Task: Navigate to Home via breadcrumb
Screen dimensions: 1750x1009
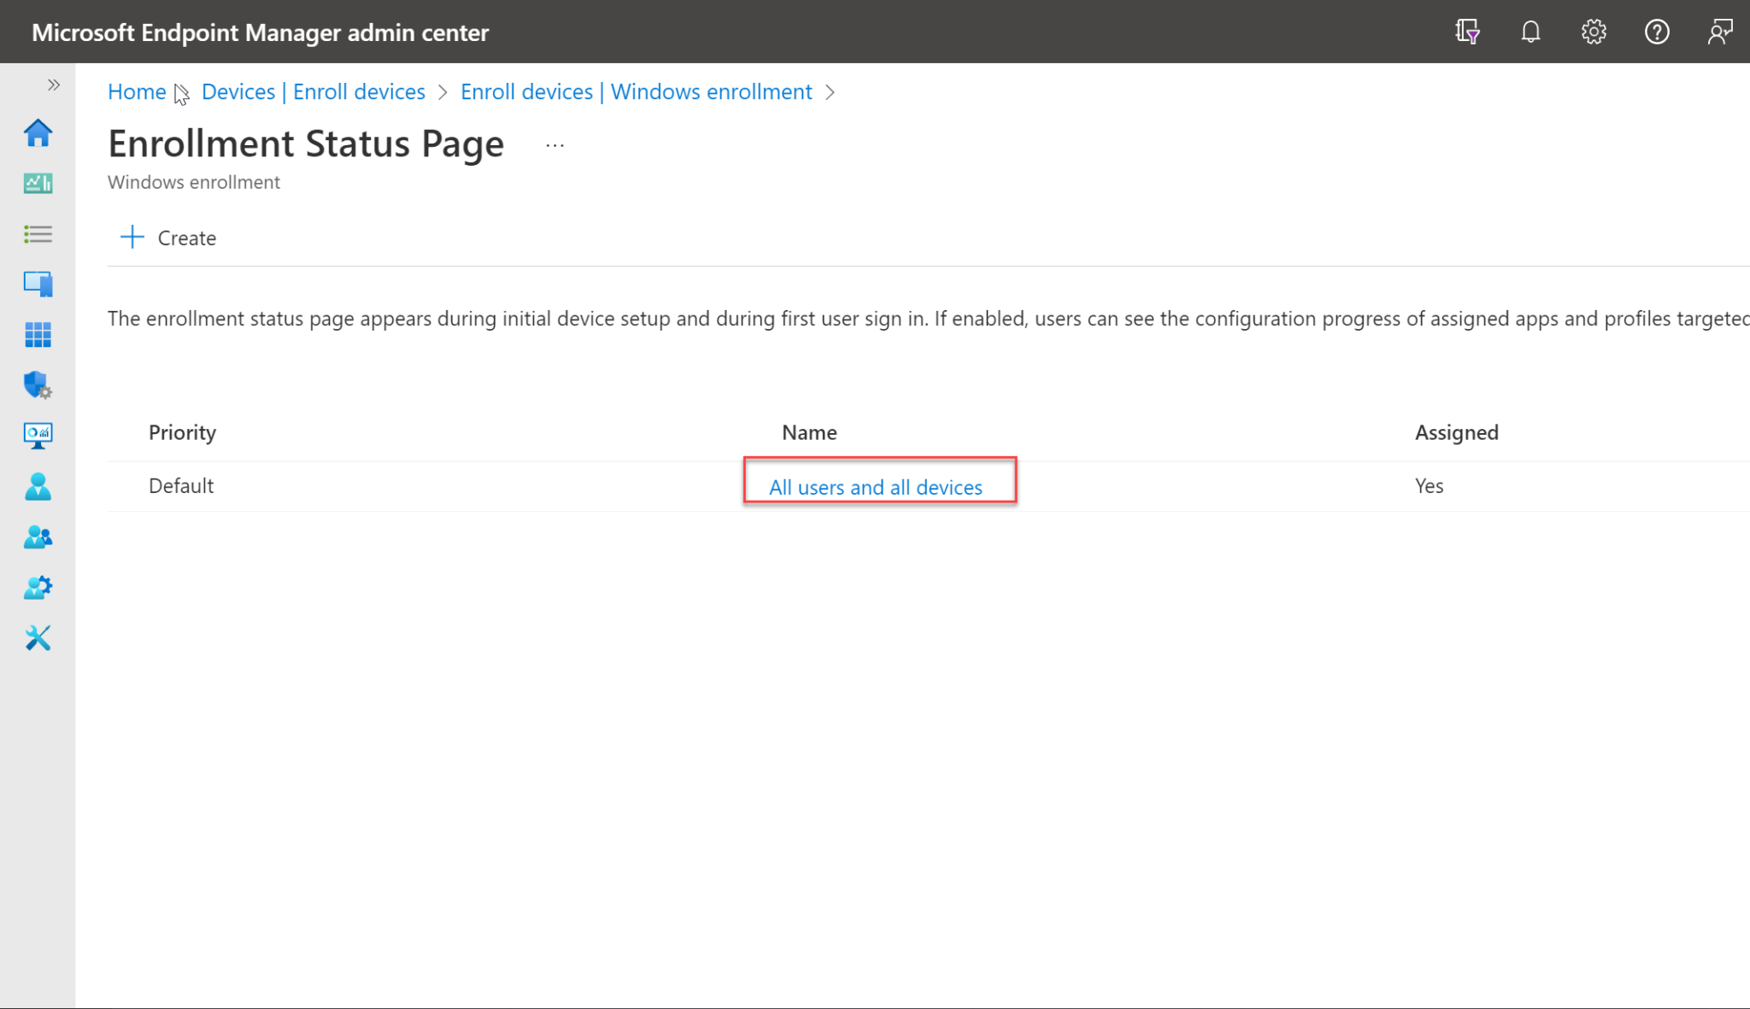Action: [137, 91]
